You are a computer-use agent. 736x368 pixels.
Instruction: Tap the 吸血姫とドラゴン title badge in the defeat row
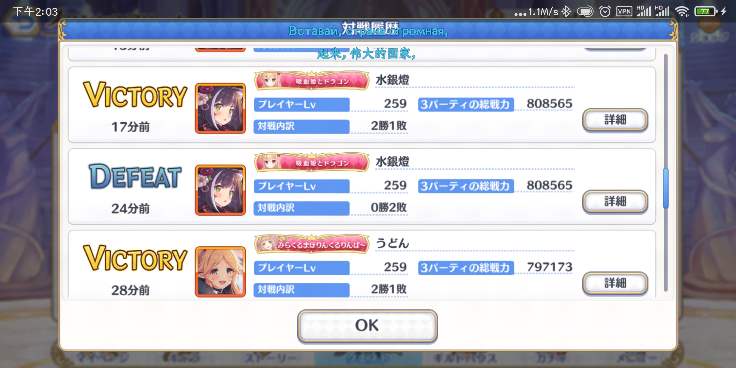[x=312, y=163]
